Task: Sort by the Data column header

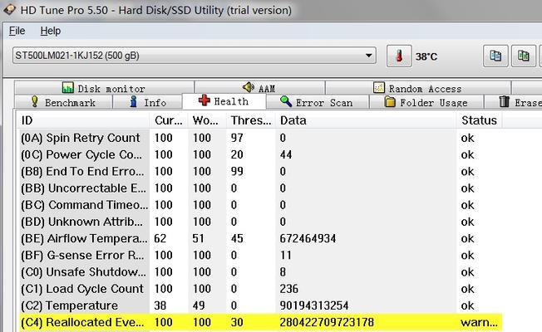Action: (x=366, y=120)
